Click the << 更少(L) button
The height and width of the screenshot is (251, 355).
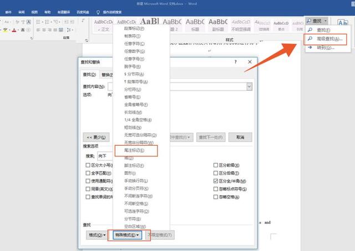[96, 137]
